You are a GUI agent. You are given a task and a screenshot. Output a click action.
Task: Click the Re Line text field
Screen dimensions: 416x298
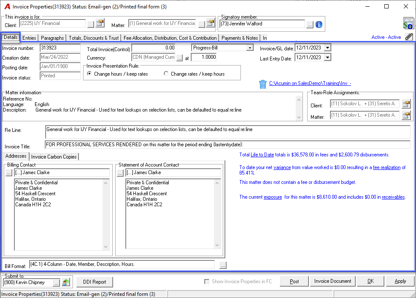[x=228, y=132]
